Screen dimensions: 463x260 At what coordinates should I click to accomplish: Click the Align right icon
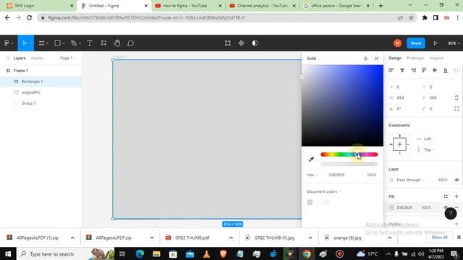click(413, 70)
